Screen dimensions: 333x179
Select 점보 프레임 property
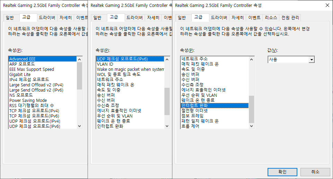[x=215, y=116]
